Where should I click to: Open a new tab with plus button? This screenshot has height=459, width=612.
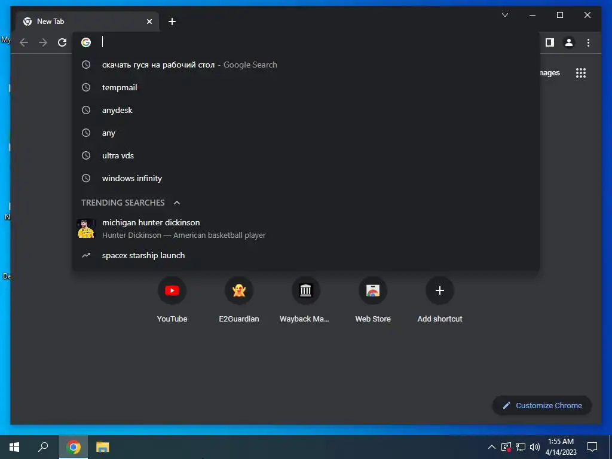[x=172, y=22]
